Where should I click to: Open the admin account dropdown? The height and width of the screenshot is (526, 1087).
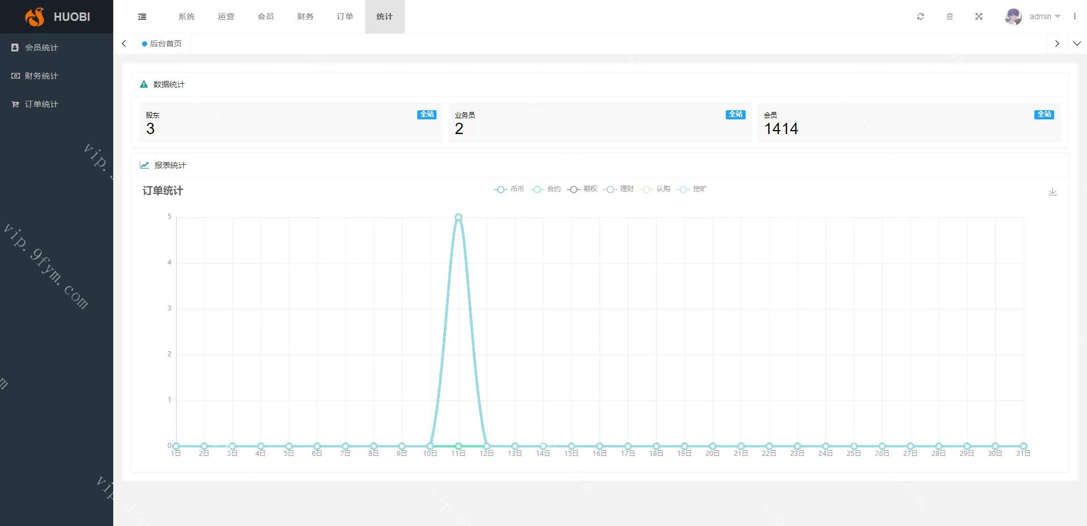1045,17
